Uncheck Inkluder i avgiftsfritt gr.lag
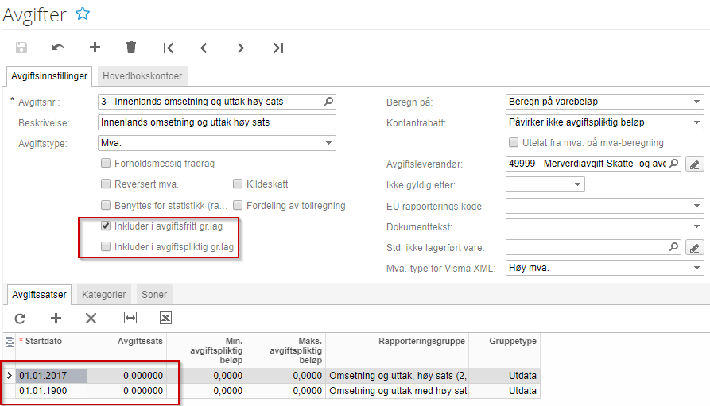 pyautogui.click(x=106, y=226)
